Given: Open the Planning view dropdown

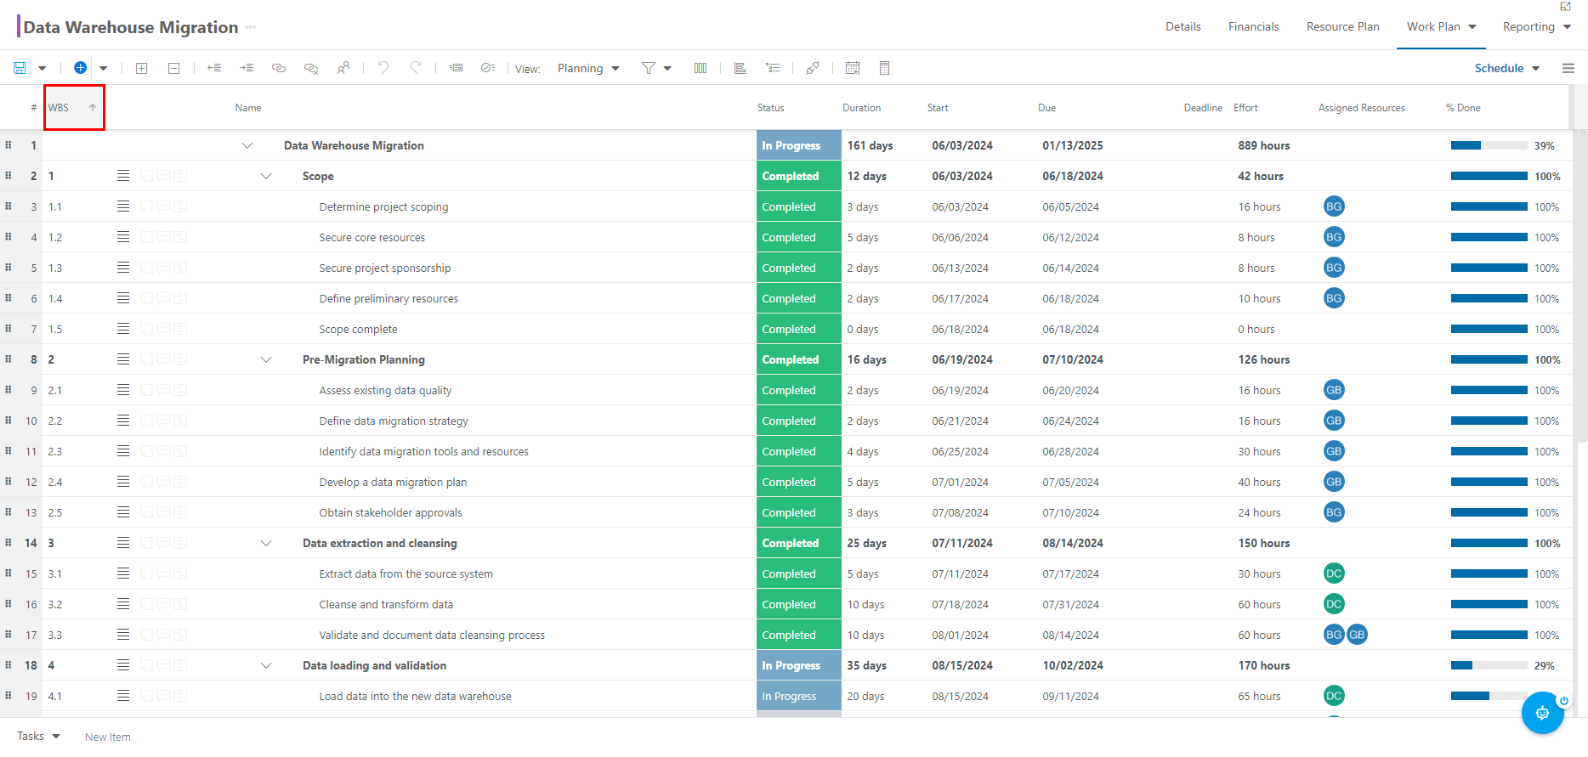Looking at the screenshot, I should click(588, 69).
